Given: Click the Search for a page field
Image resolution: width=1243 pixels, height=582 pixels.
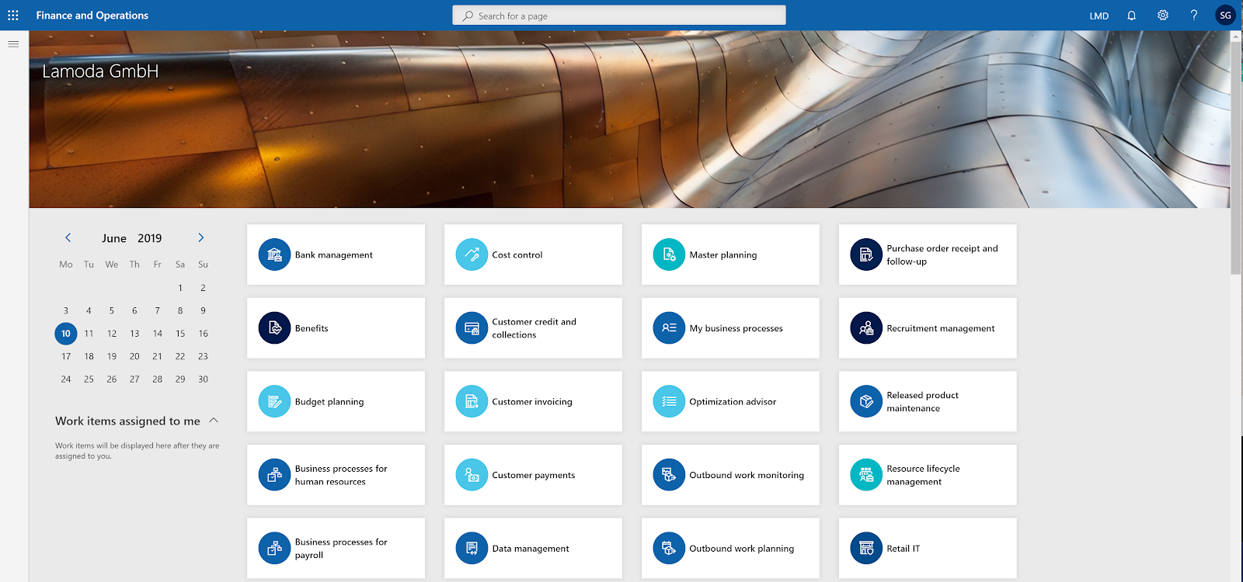Looking at the screenshot, I should (619, 16).
